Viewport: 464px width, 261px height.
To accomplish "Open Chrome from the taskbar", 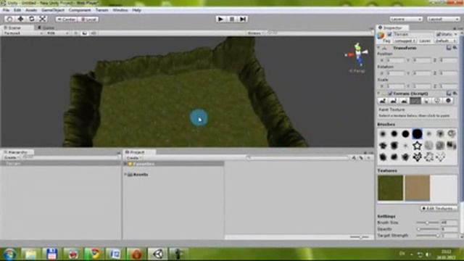I will [95, 254].
